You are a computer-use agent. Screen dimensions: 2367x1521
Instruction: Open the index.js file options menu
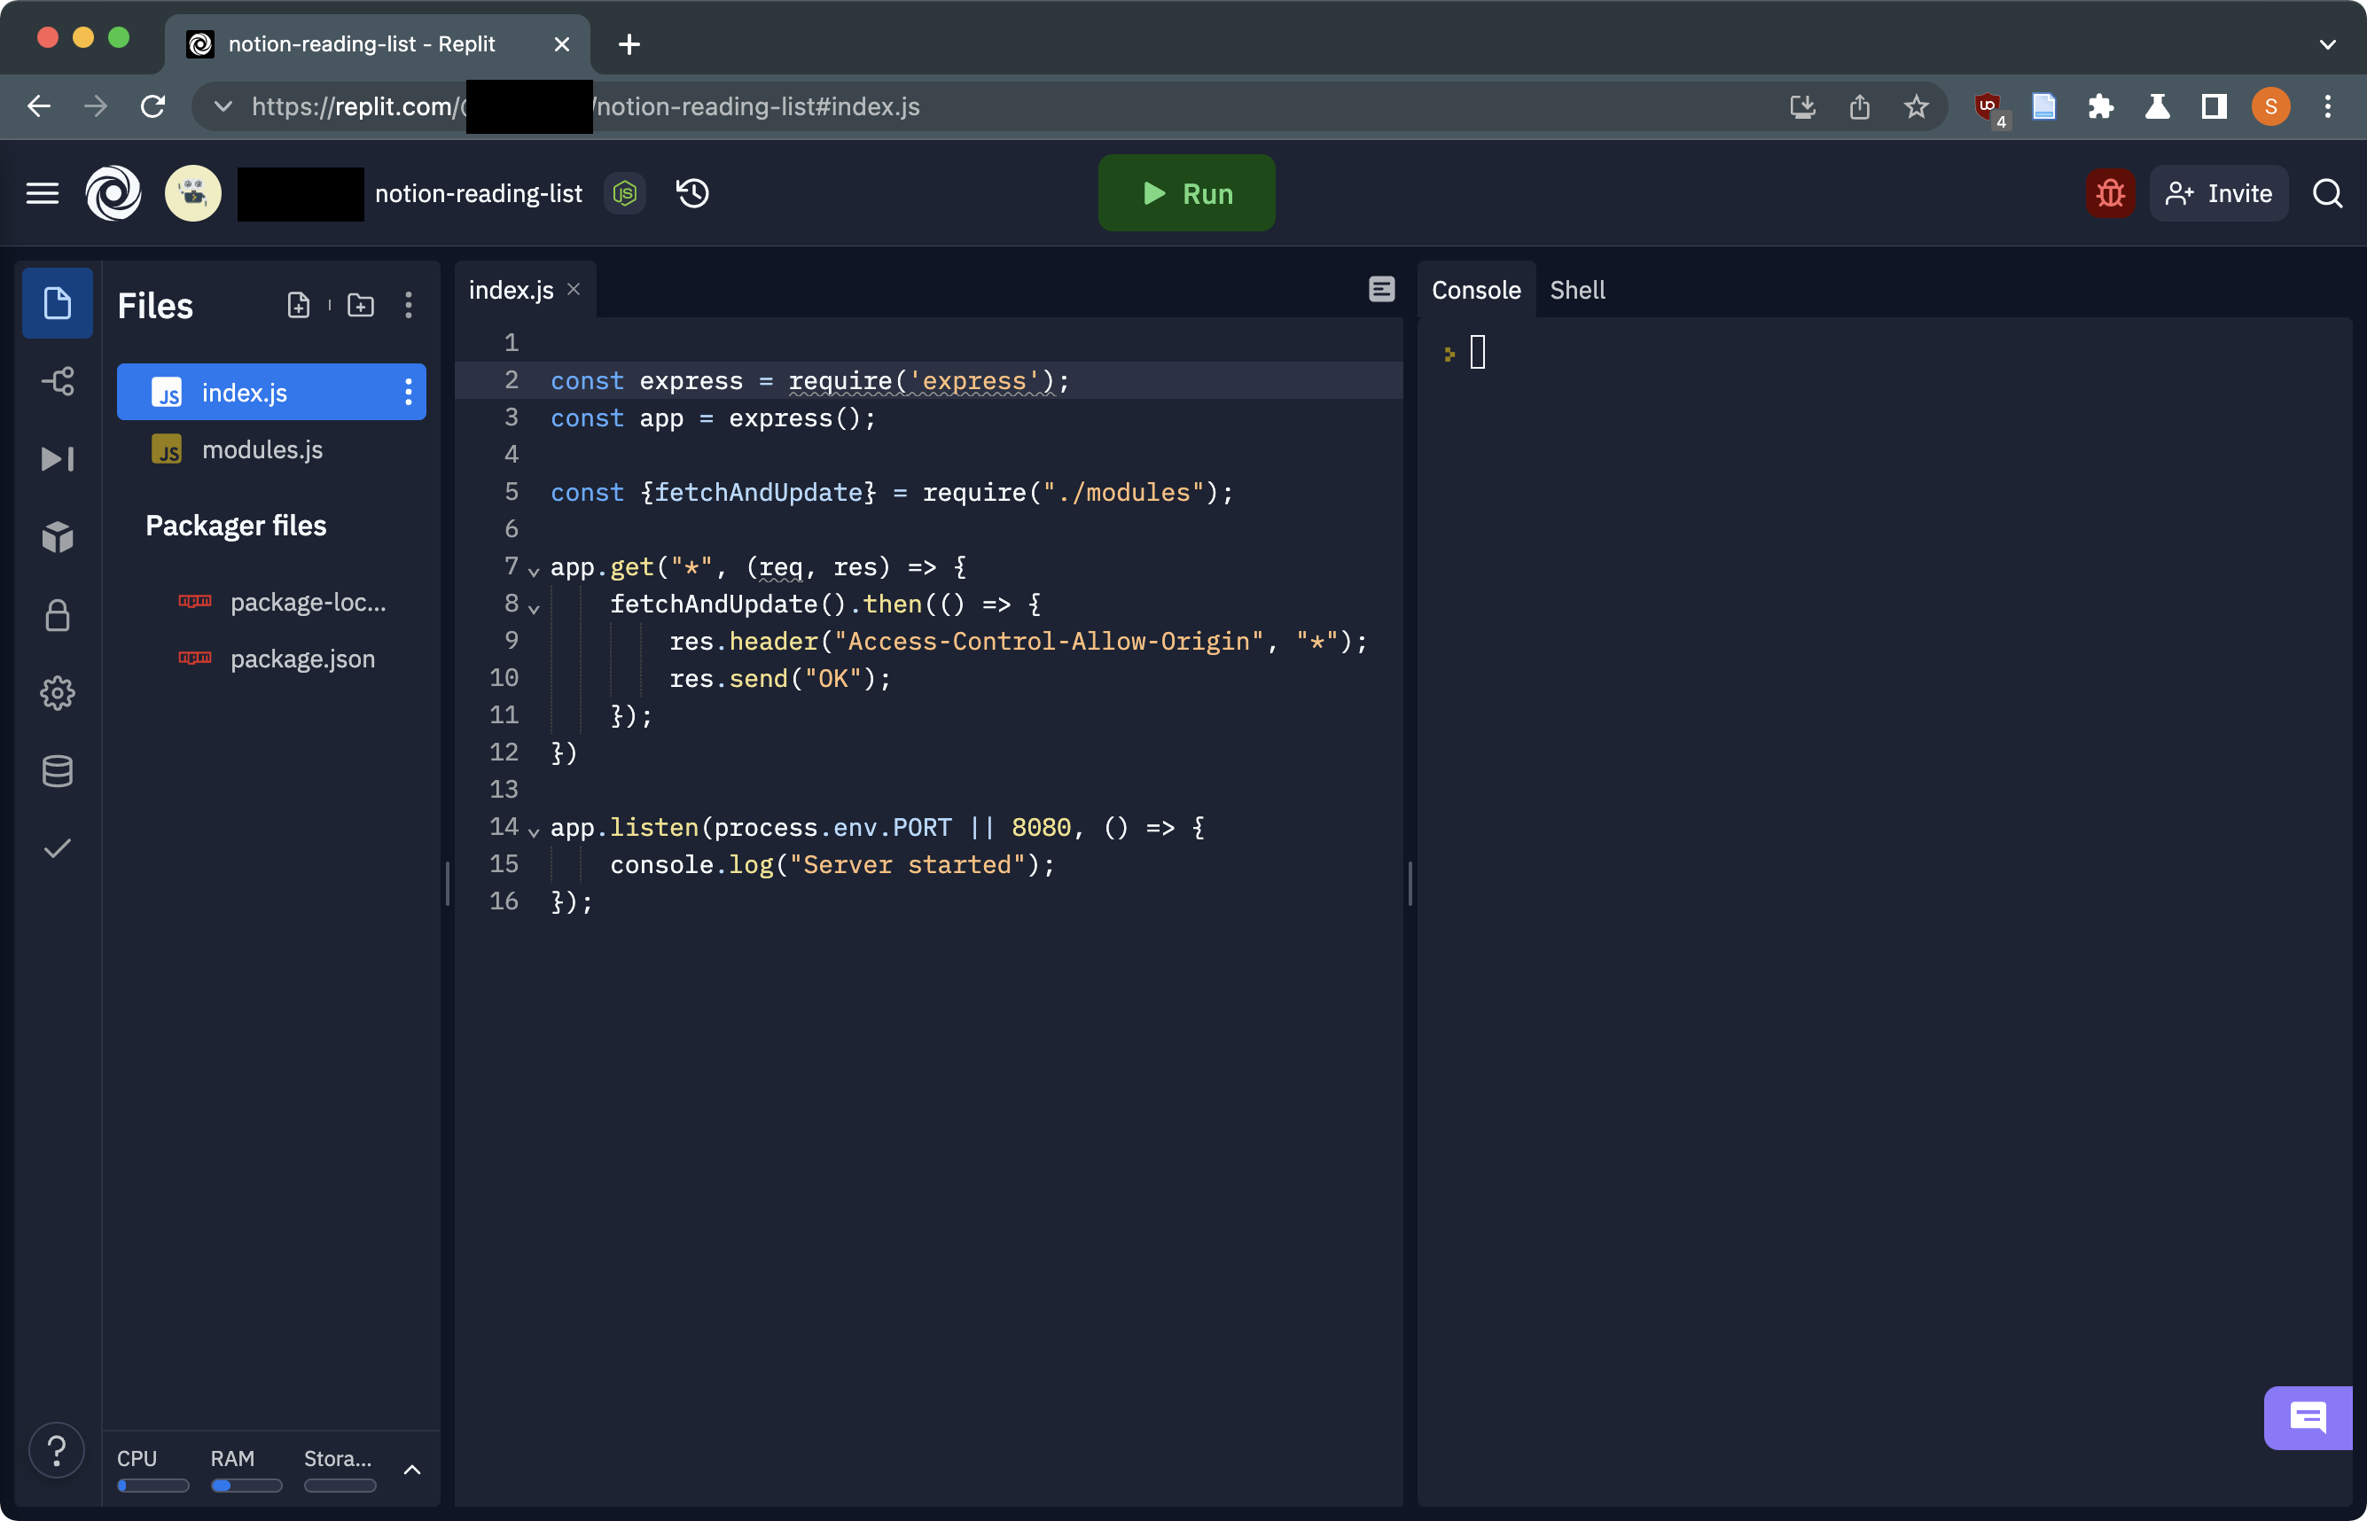coord(408,392)
